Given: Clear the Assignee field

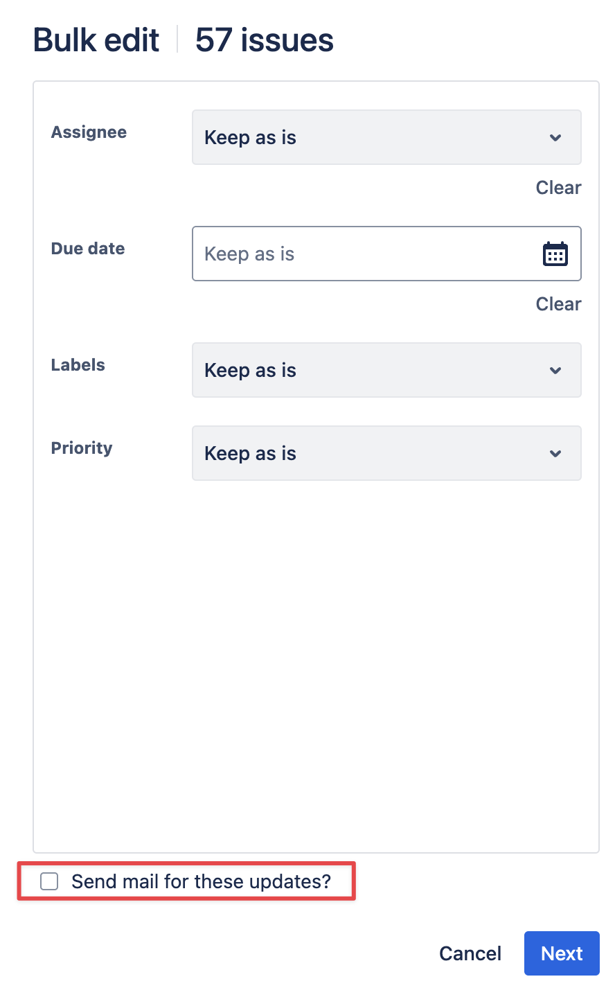Looking at the screenshot, I should (558, 188).
